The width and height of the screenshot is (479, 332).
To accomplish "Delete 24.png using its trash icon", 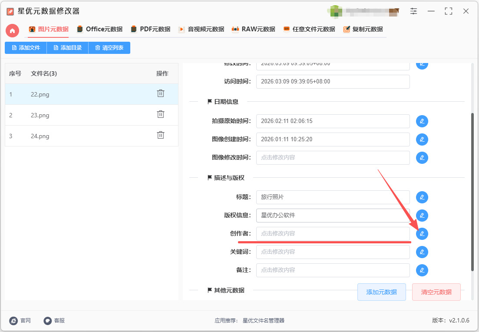I will pyautogui.click(x=161, y=135).
